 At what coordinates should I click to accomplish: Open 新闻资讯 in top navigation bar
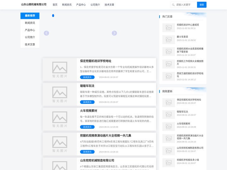(x=67, y=5)
